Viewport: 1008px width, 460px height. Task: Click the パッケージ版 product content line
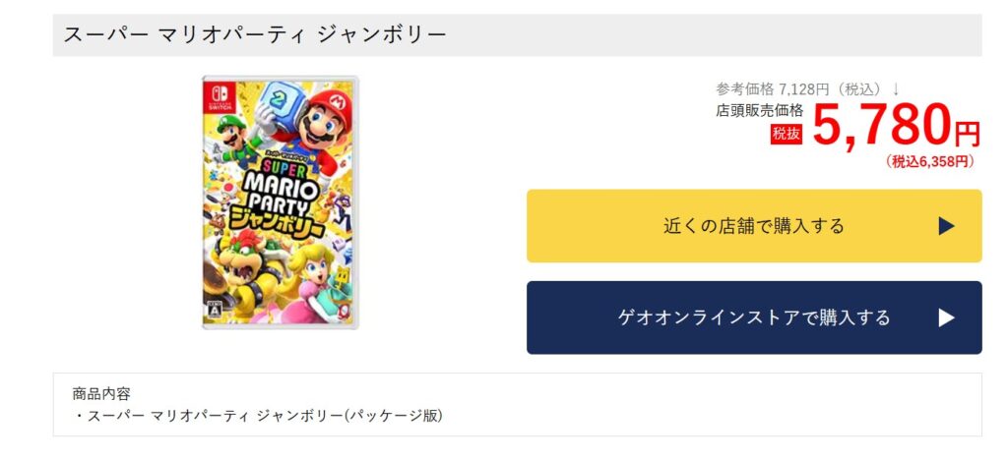(x=259, y=416)
